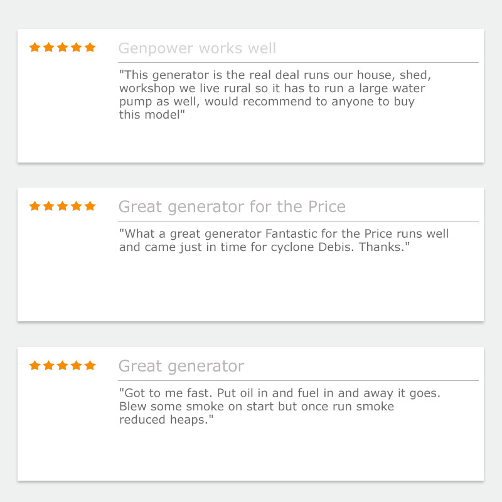This screenshot has height=502, width=502.
Task: Click fourth star of Genpower works well review
Action: [77, 47]
